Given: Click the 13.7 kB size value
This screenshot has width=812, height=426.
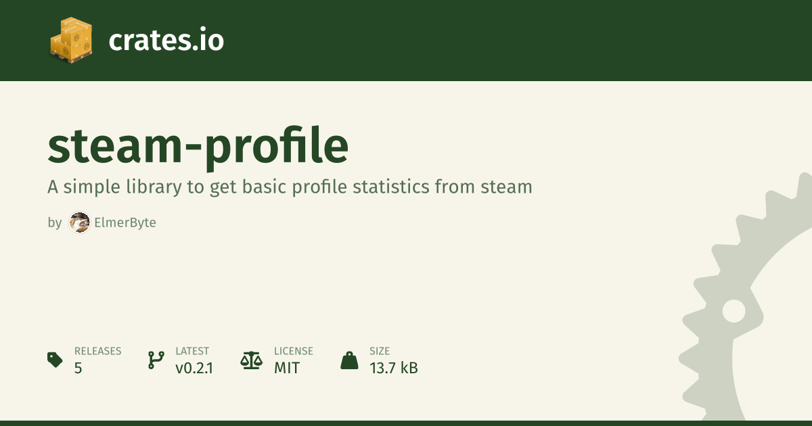Looking at the screenshot, I should point(394,368).
